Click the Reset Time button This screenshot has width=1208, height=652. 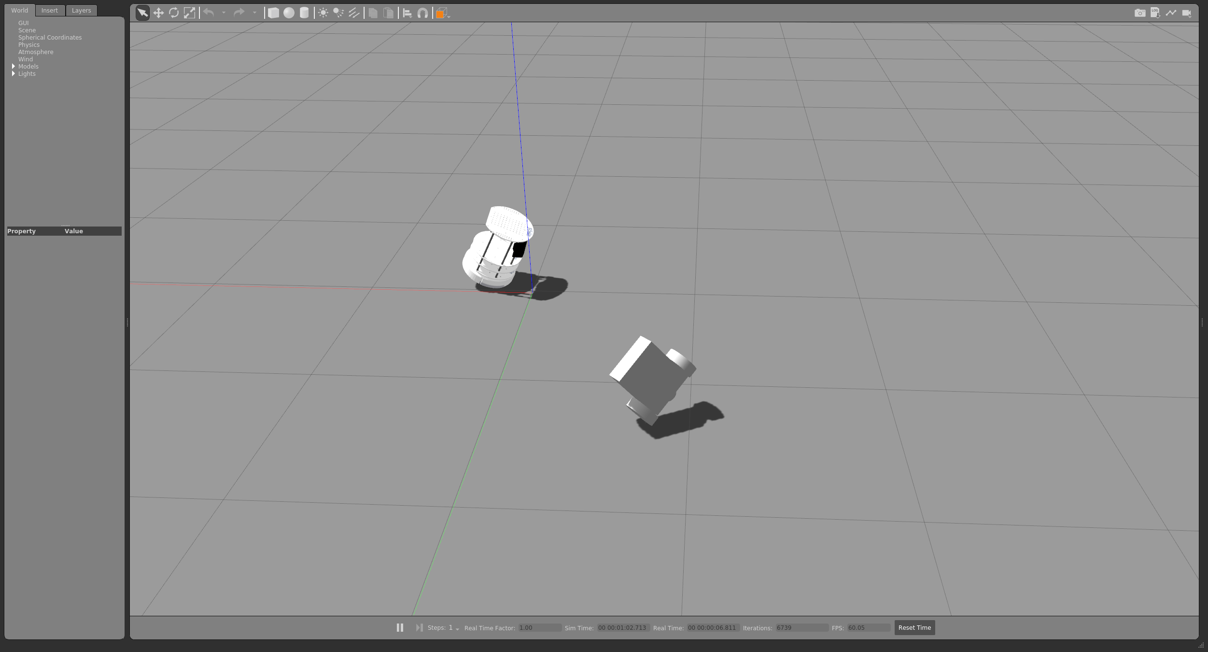914,627
